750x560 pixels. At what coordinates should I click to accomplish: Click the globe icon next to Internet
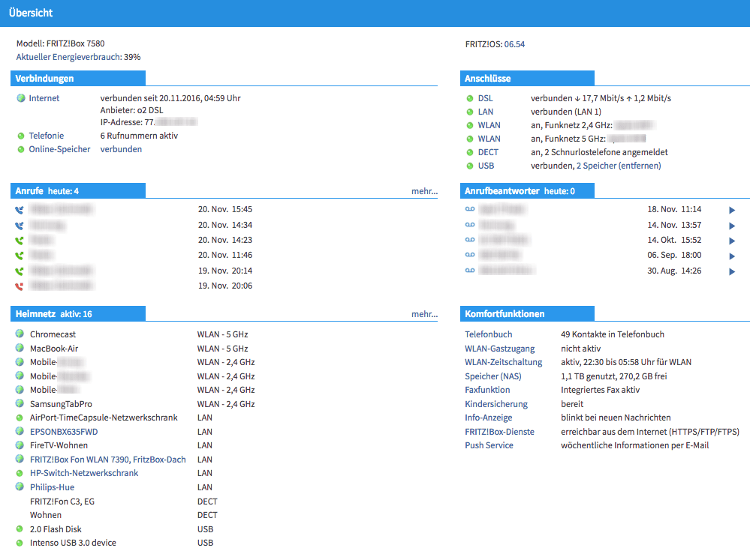(20, 98)
